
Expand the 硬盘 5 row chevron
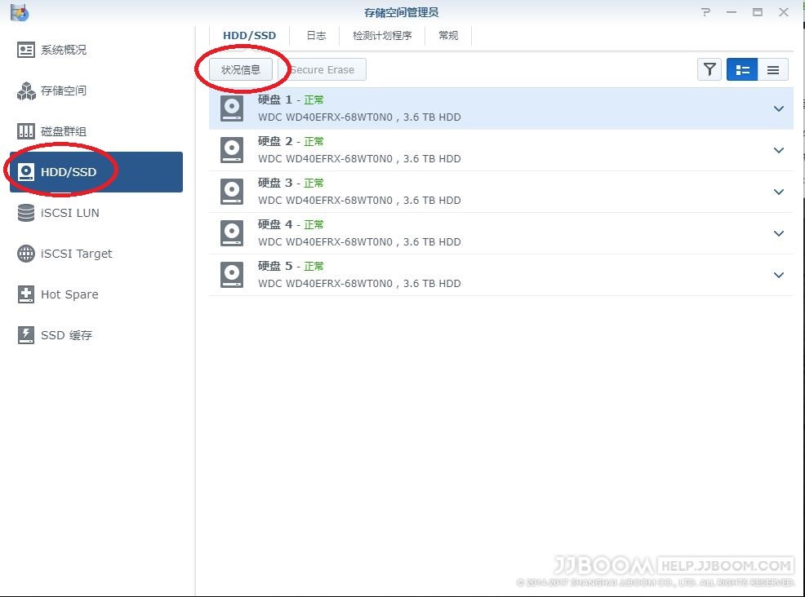(779, 275)
